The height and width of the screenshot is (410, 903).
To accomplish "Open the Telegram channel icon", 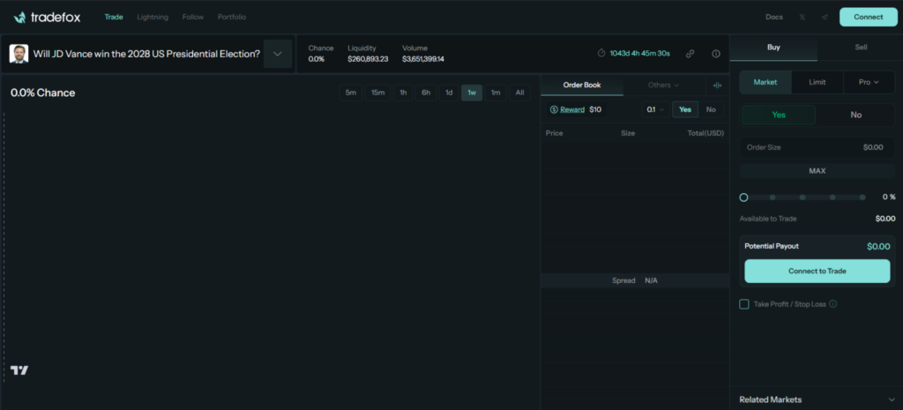I will 825,17.
